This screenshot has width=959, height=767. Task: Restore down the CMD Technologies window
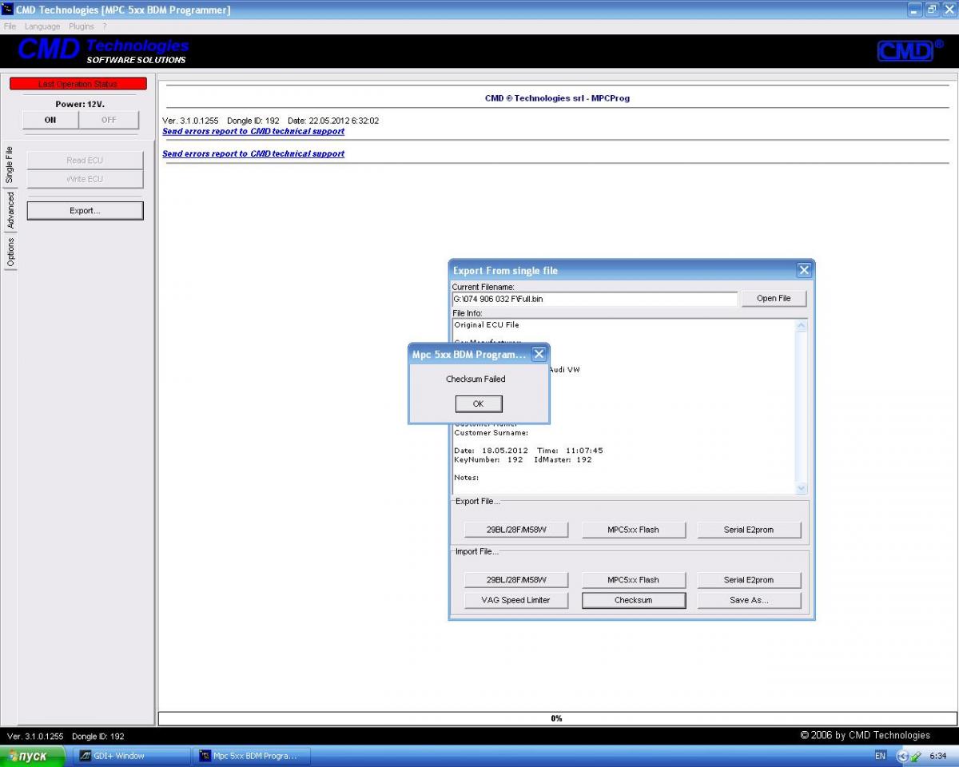[x=932, y=10]
